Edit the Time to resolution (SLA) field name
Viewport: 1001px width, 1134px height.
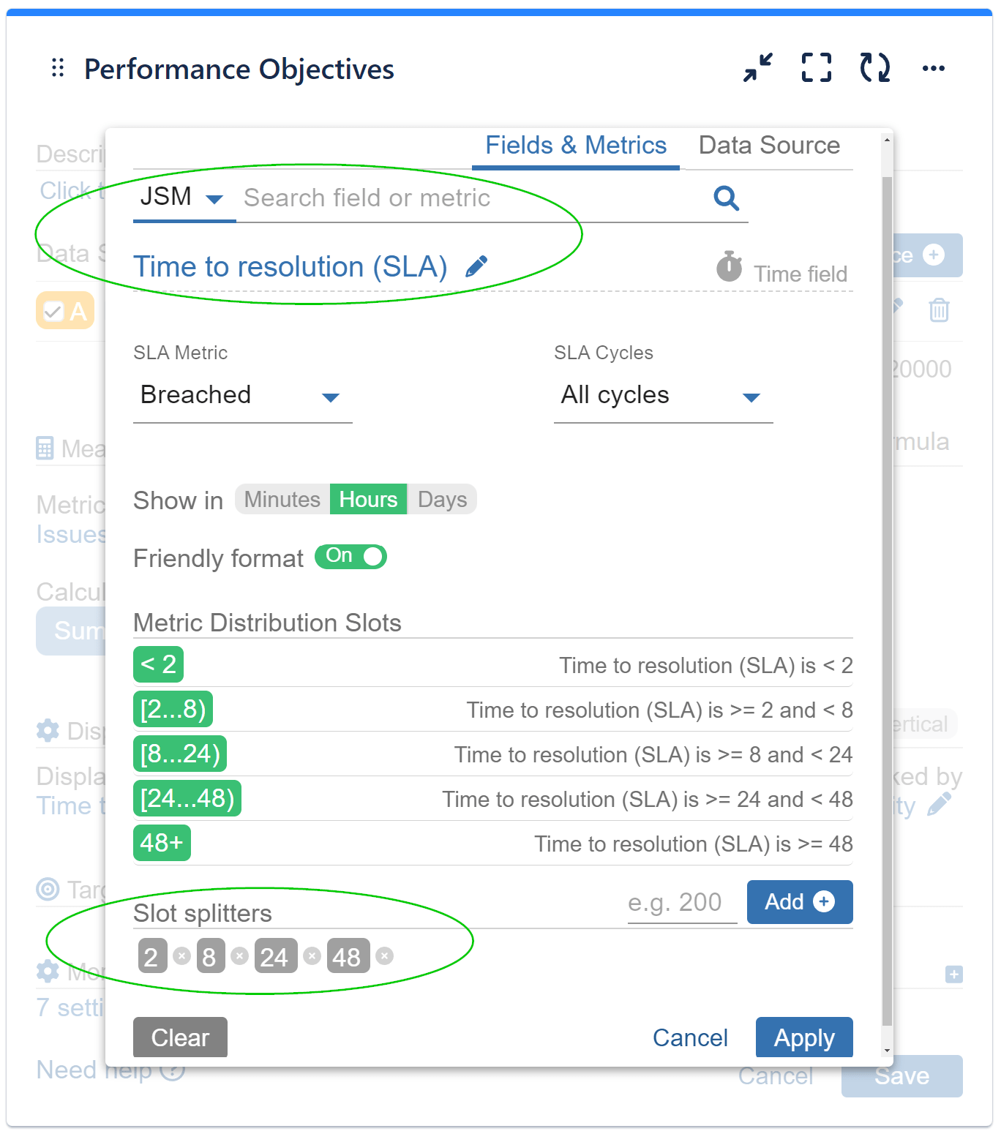[x=477, y=266]
